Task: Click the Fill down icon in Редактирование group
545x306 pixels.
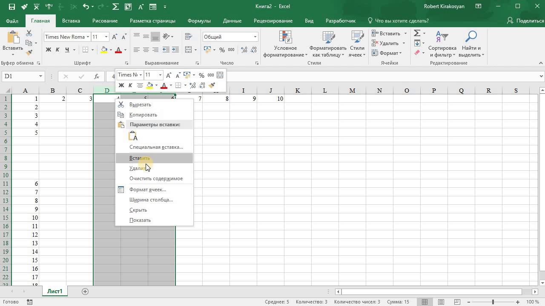Action: pyautogui.click(x=417, y=43)
